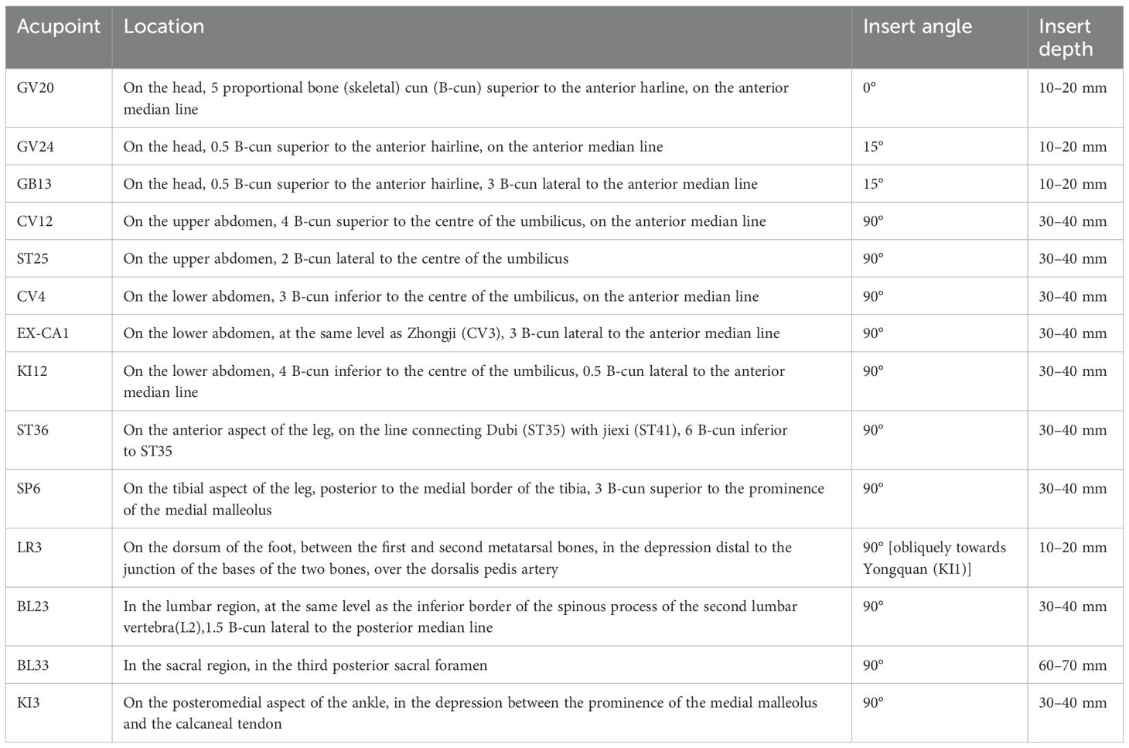Select the BL23 acupoint cell
The image size is (1129, 748).
click(x=32, y=606)
